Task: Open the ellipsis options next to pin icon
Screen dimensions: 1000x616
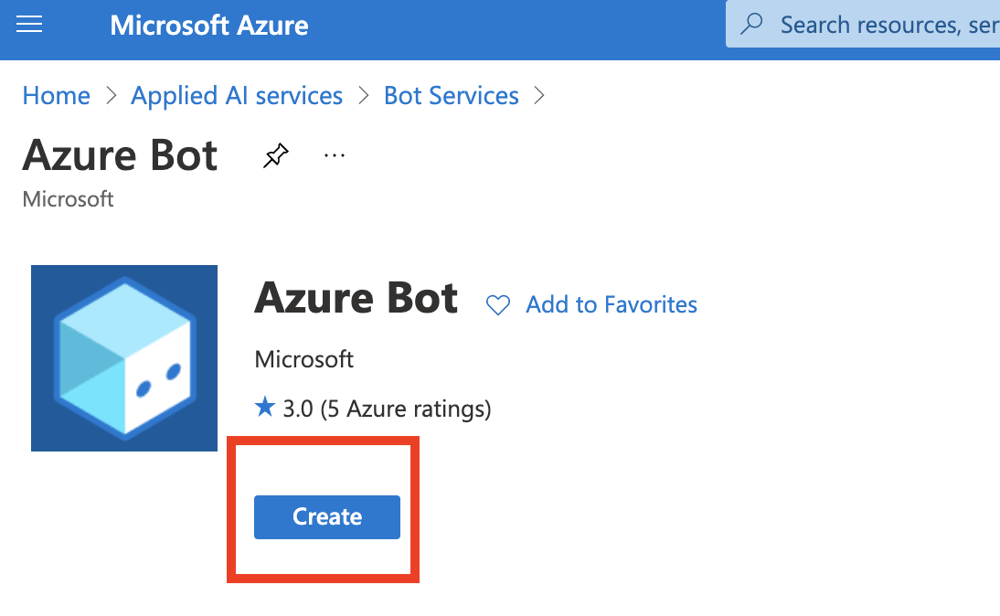Action: (x=334, y=155)
